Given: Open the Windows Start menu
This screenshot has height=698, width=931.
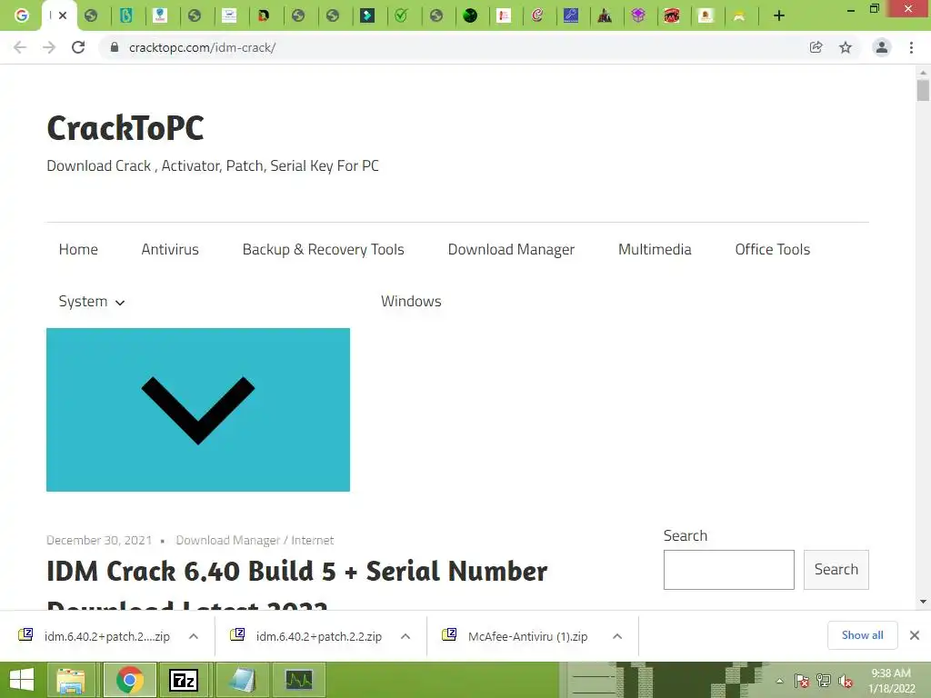Looking at the screenshot, I should (x=22, y=680).
